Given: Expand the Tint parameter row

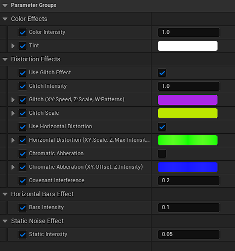Looking at the screenshot, I should click(x=13, y=46).
